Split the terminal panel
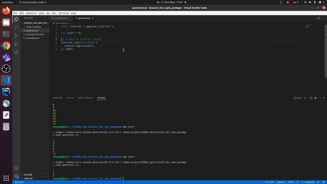327x184 pixels. coord(311,98)
